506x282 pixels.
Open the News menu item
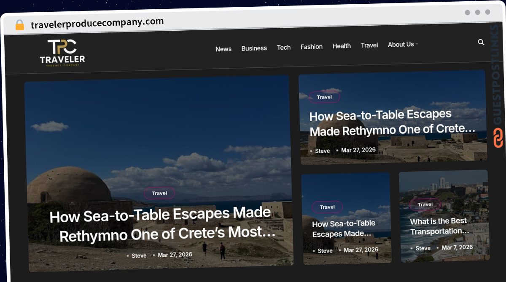223,49
